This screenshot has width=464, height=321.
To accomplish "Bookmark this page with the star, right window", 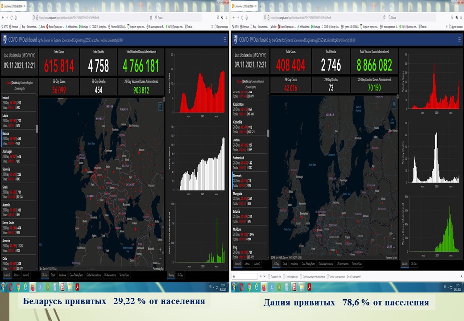I will pos(384,17).
